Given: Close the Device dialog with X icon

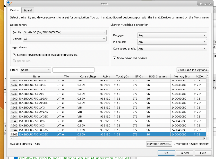Looking at the screenshot, I should [x=210, y=4].
